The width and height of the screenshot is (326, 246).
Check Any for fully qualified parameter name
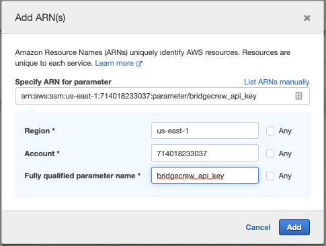(270, 176)
